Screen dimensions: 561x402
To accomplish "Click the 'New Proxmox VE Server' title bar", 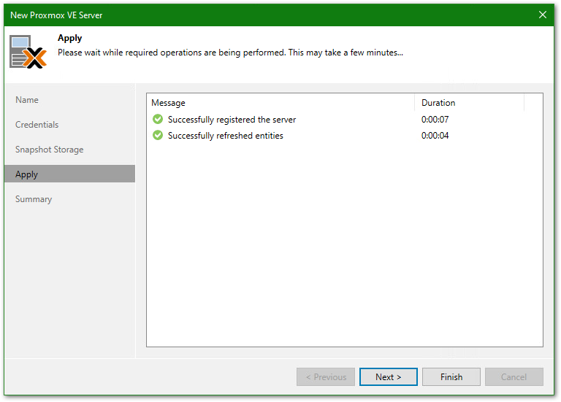I will tap(219, 15).
